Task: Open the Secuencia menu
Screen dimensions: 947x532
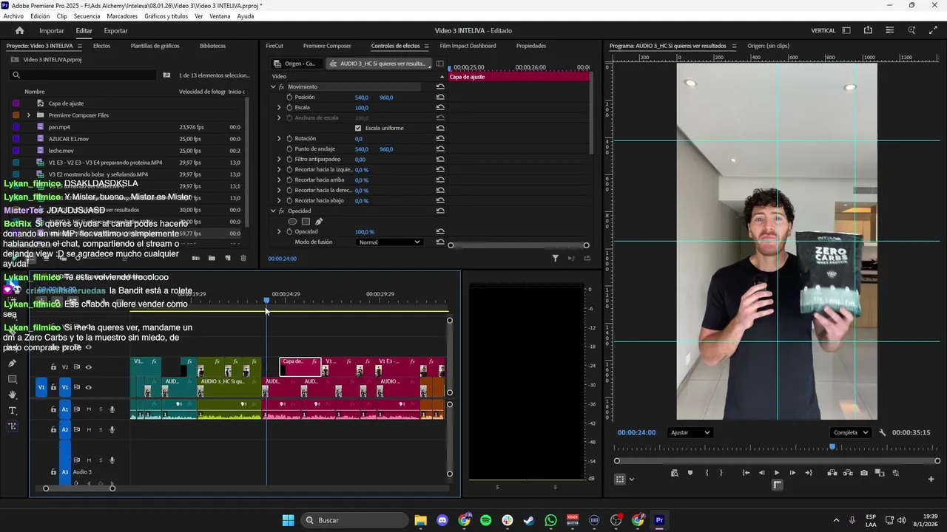Action: pyautogui.click(x=87, y=16)
